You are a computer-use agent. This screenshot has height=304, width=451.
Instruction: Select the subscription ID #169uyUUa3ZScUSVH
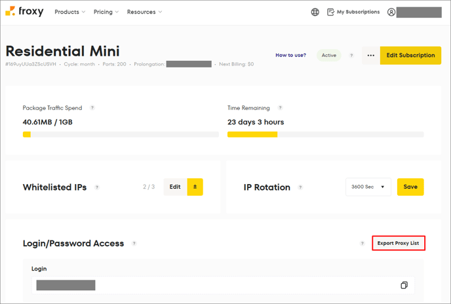click(31, 64)
